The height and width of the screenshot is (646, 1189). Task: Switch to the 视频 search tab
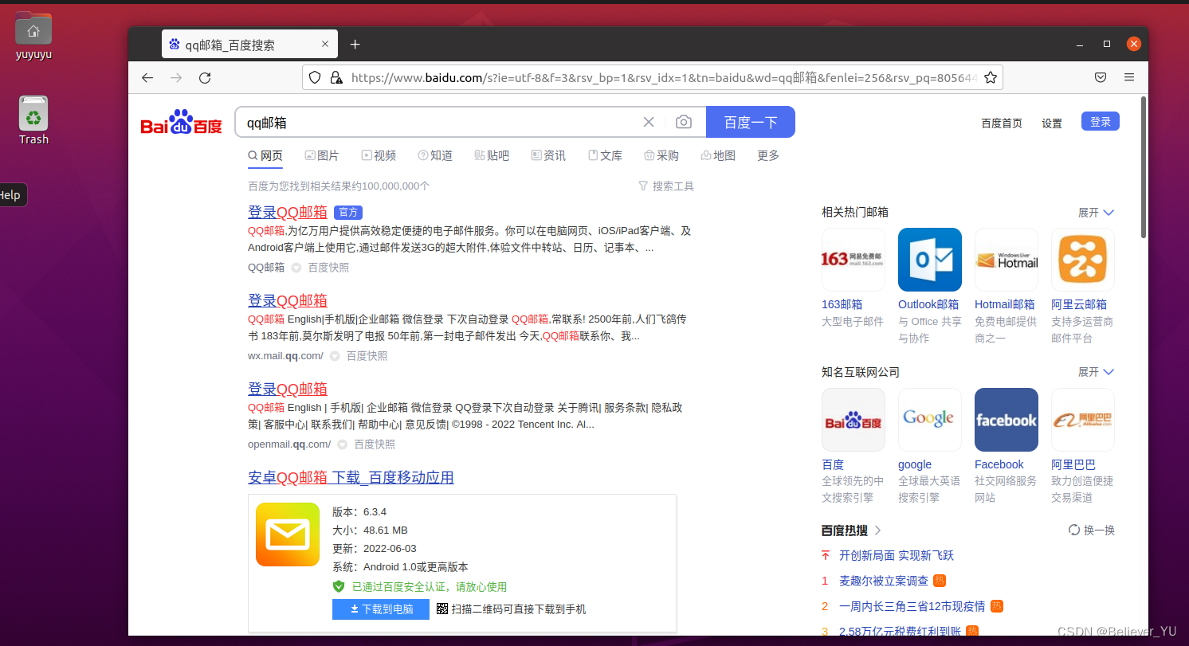pyautogui.click(x=379, y=155)
